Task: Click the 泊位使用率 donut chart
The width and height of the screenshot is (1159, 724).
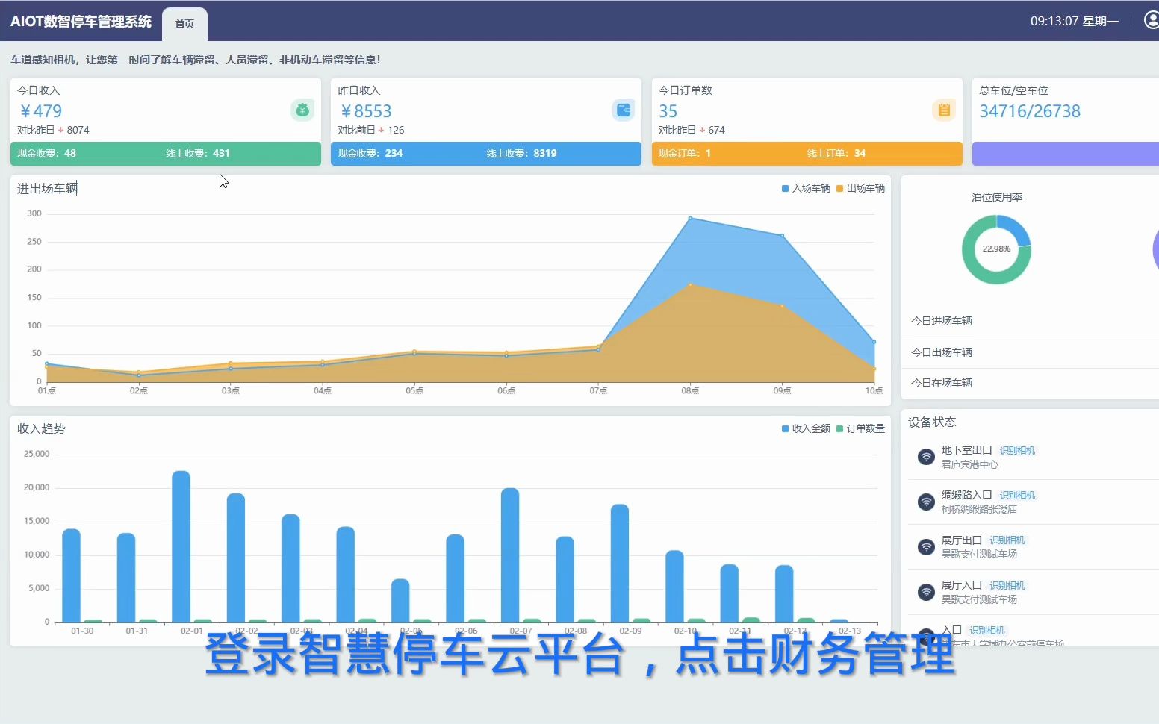Action: (x=996, y=249)
